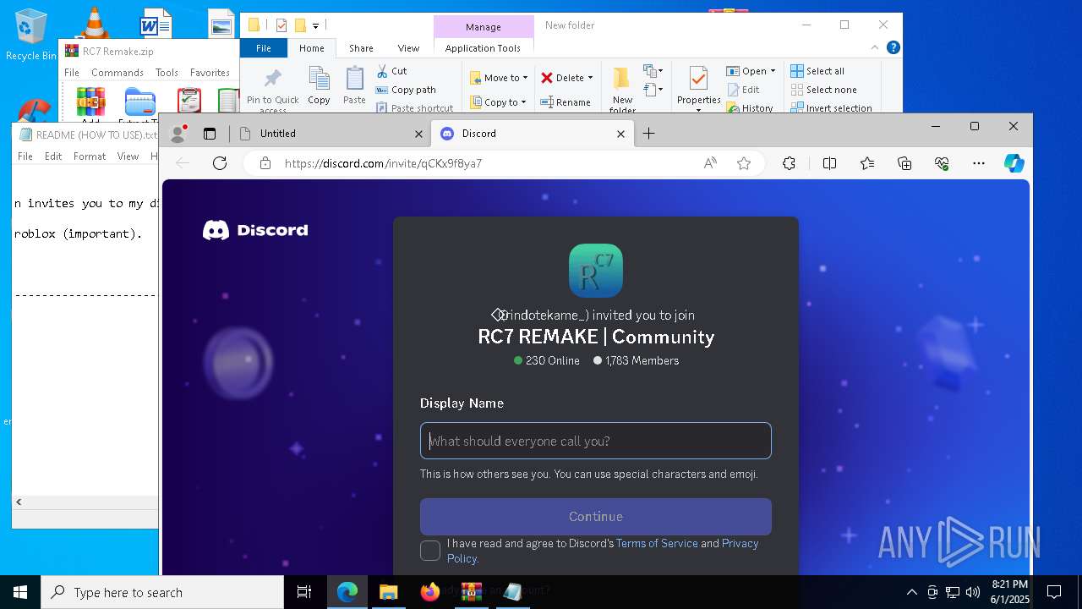Click Copy path in File Explorer ribbon
The image size is (1082, 609).
tap(407, 90)
